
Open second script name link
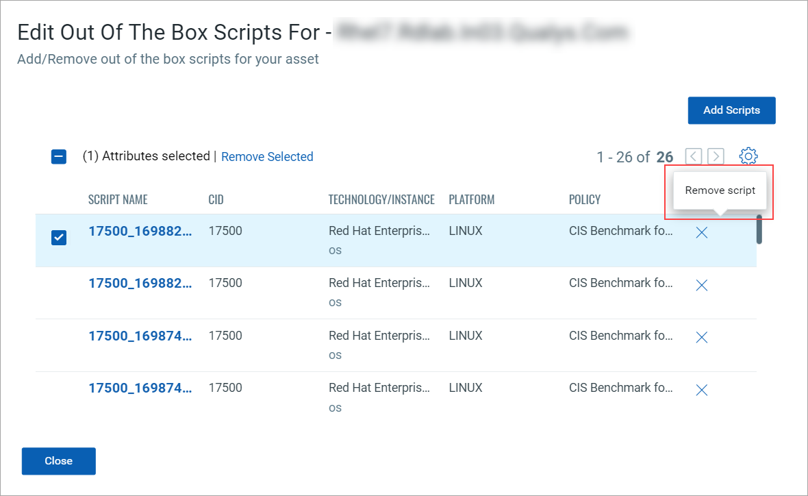140,283
